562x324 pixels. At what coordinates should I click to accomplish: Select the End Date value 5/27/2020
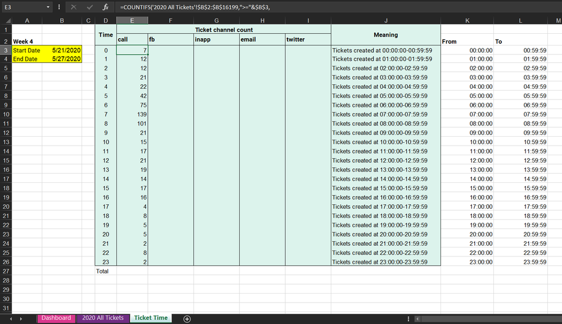62,58
